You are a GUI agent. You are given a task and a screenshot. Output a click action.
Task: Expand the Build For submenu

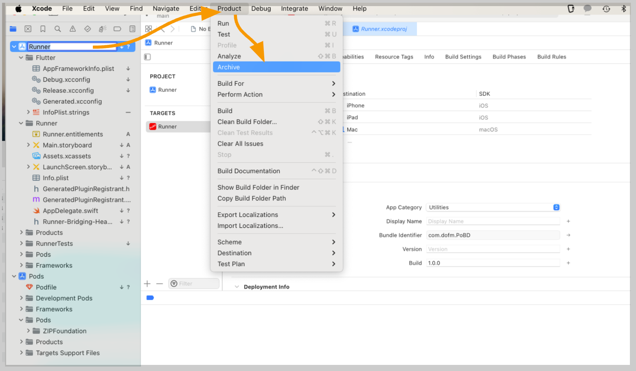pos(276,83)
